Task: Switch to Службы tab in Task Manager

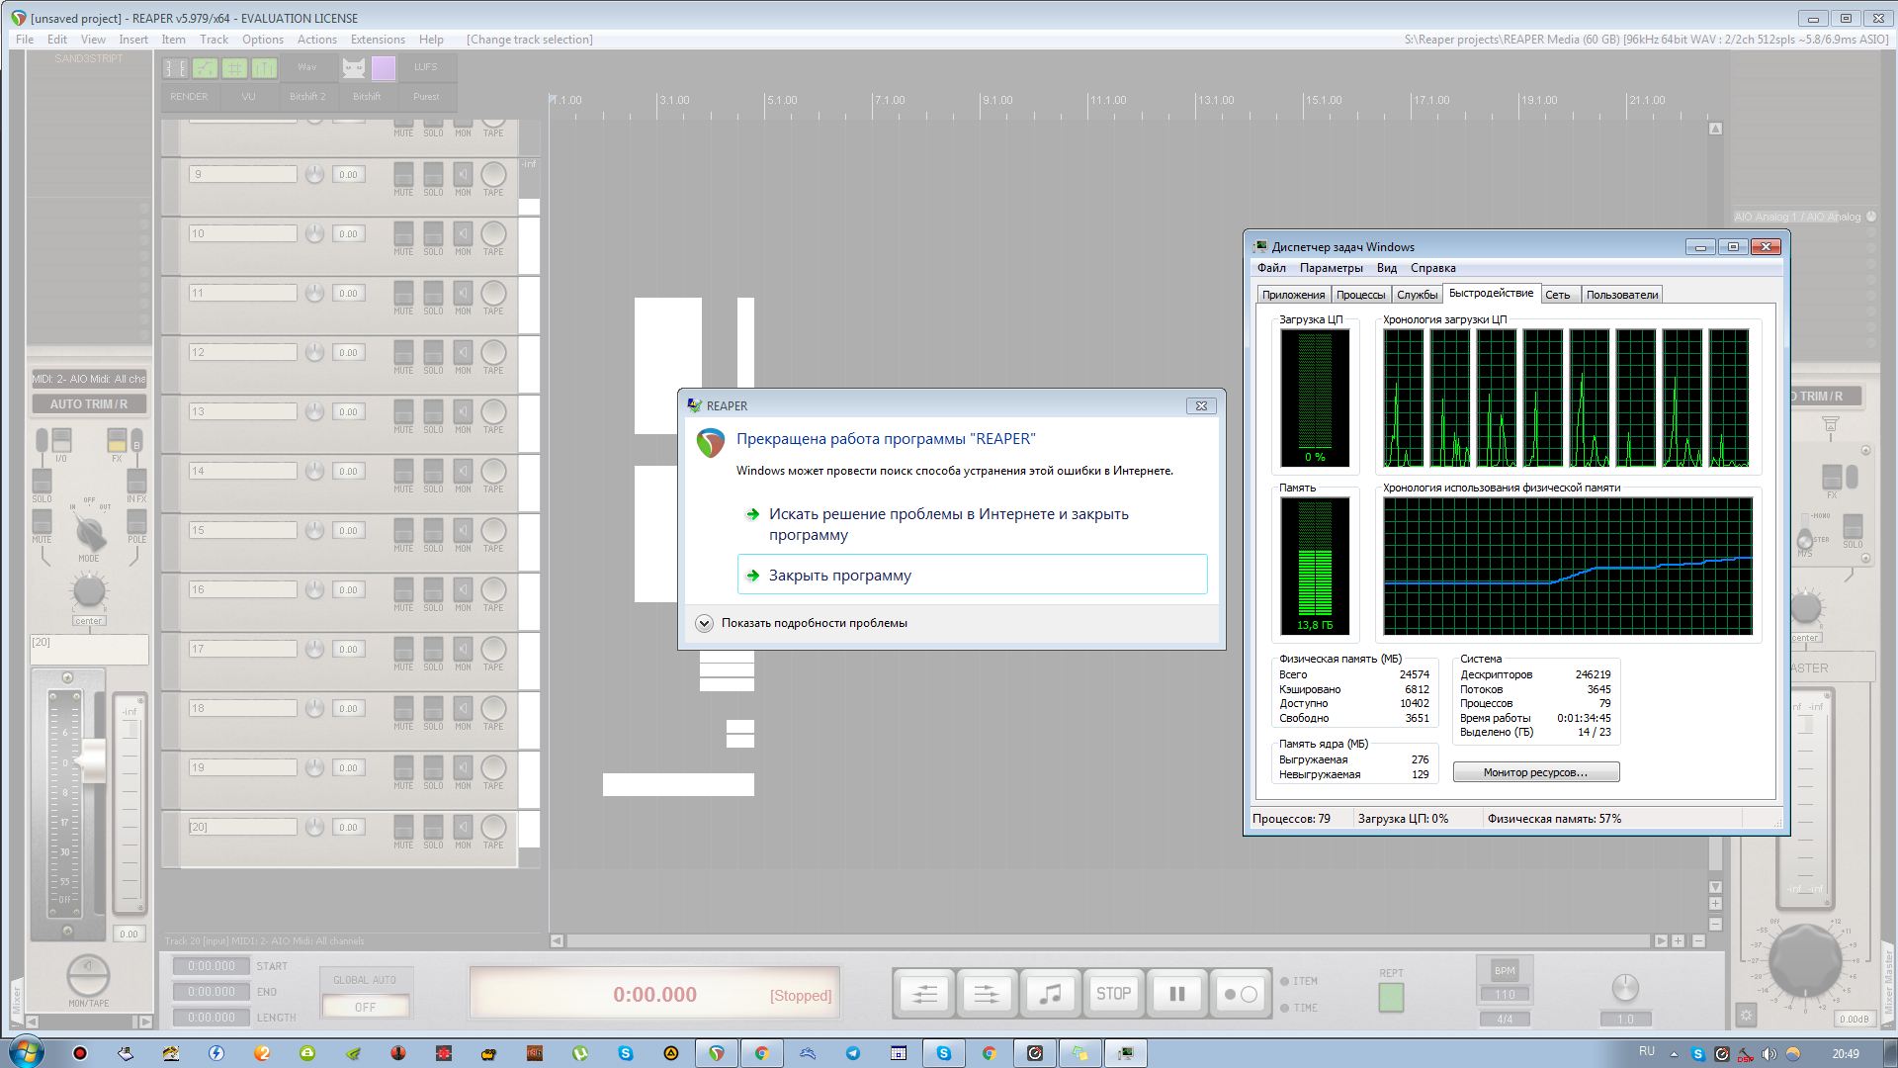Action: (x=1417, y=295)
